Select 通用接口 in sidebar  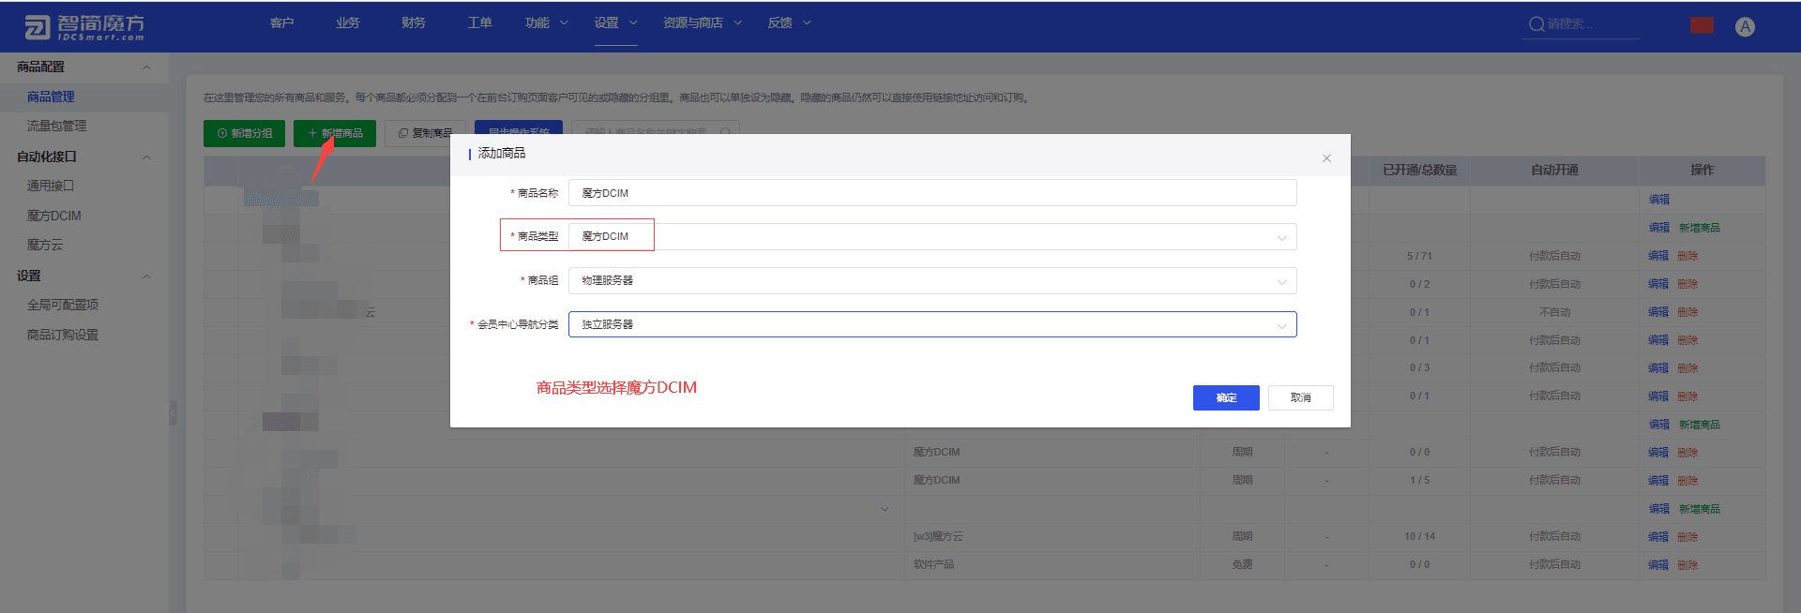pyautogui.click(x=51, y=186)
